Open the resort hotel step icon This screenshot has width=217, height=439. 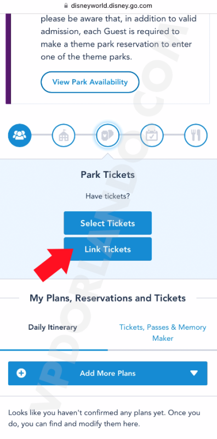click(64, 136)
